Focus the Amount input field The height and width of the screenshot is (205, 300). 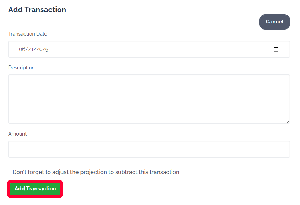tap(149, 149)
